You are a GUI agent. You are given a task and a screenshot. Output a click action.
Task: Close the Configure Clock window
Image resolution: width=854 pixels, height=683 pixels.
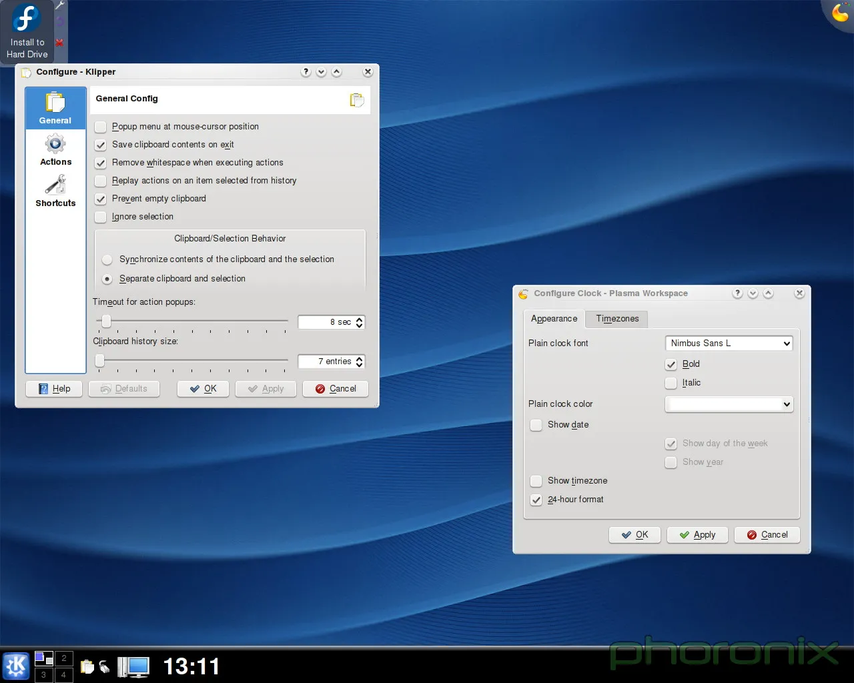click(799, 293)
